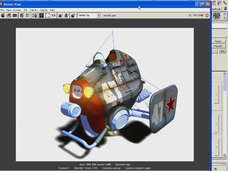Click the middle arrow button in the attribute panel

[216, 124]
